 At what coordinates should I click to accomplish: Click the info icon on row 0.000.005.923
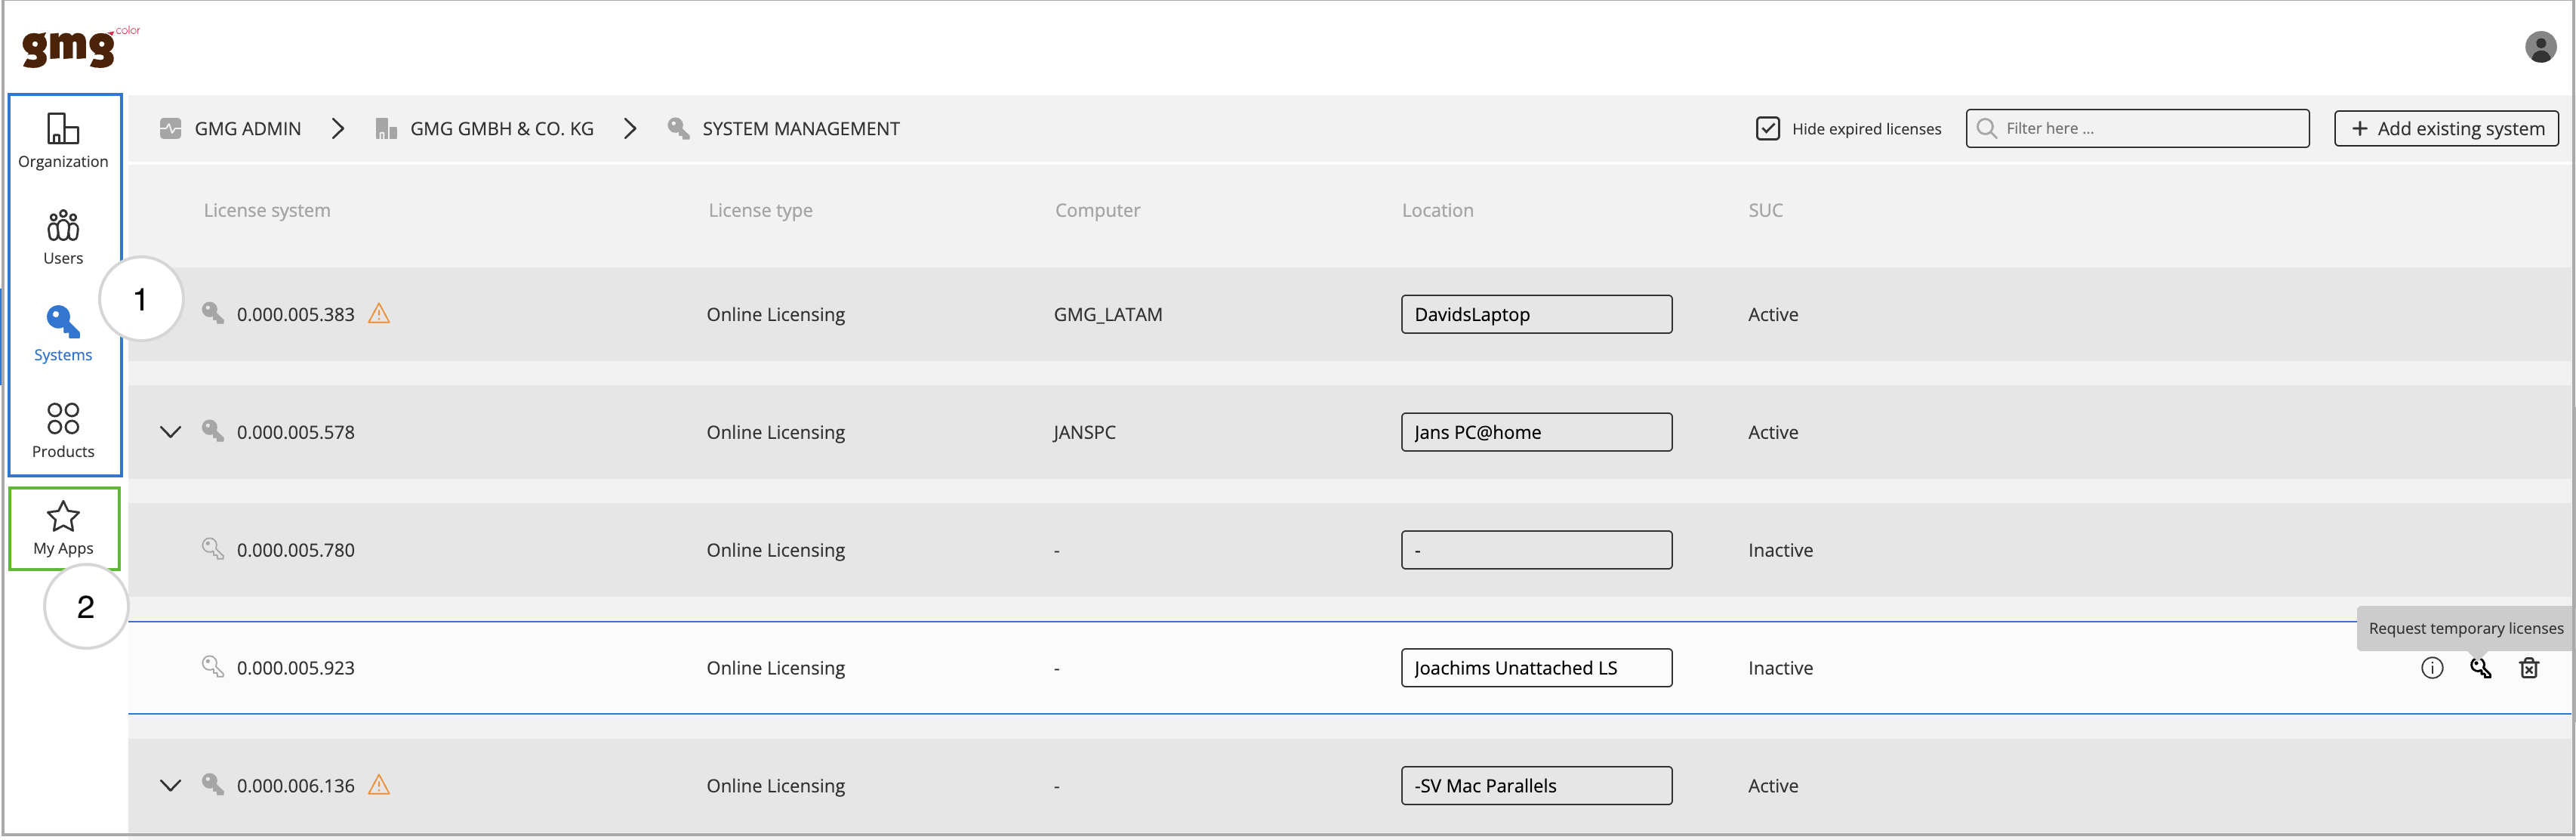[x=2432, y=667]
